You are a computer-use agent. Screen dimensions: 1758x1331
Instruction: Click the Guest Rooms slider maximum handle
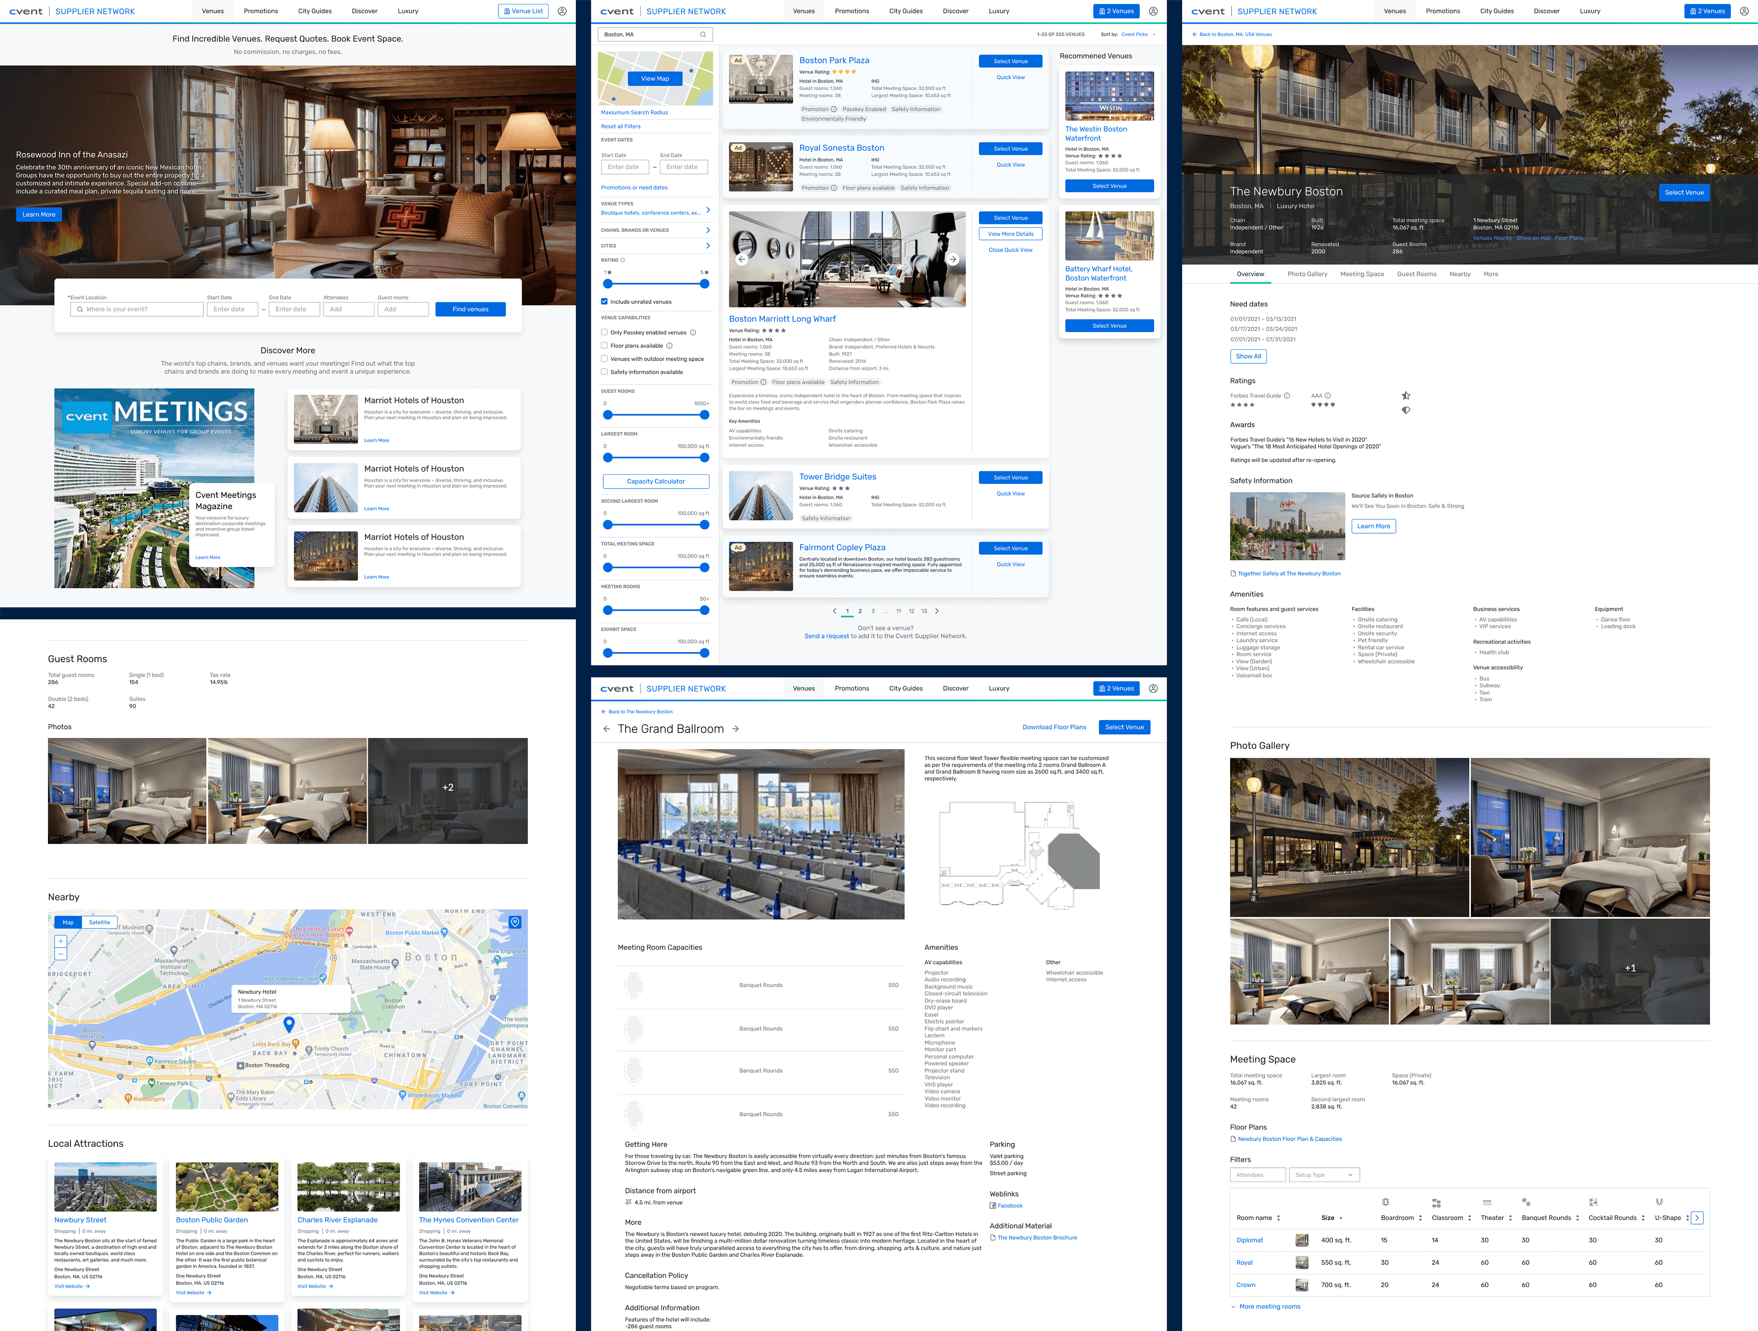coord(704,414)
